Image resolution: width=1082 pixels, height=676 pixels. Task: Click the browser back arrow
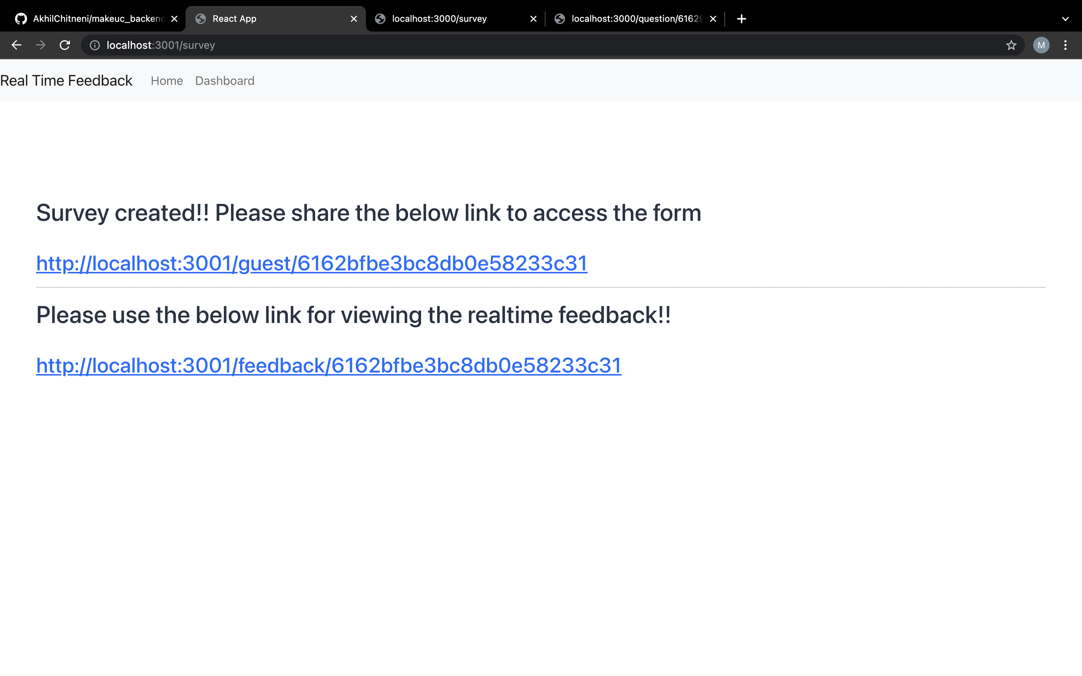pos(17,45)
